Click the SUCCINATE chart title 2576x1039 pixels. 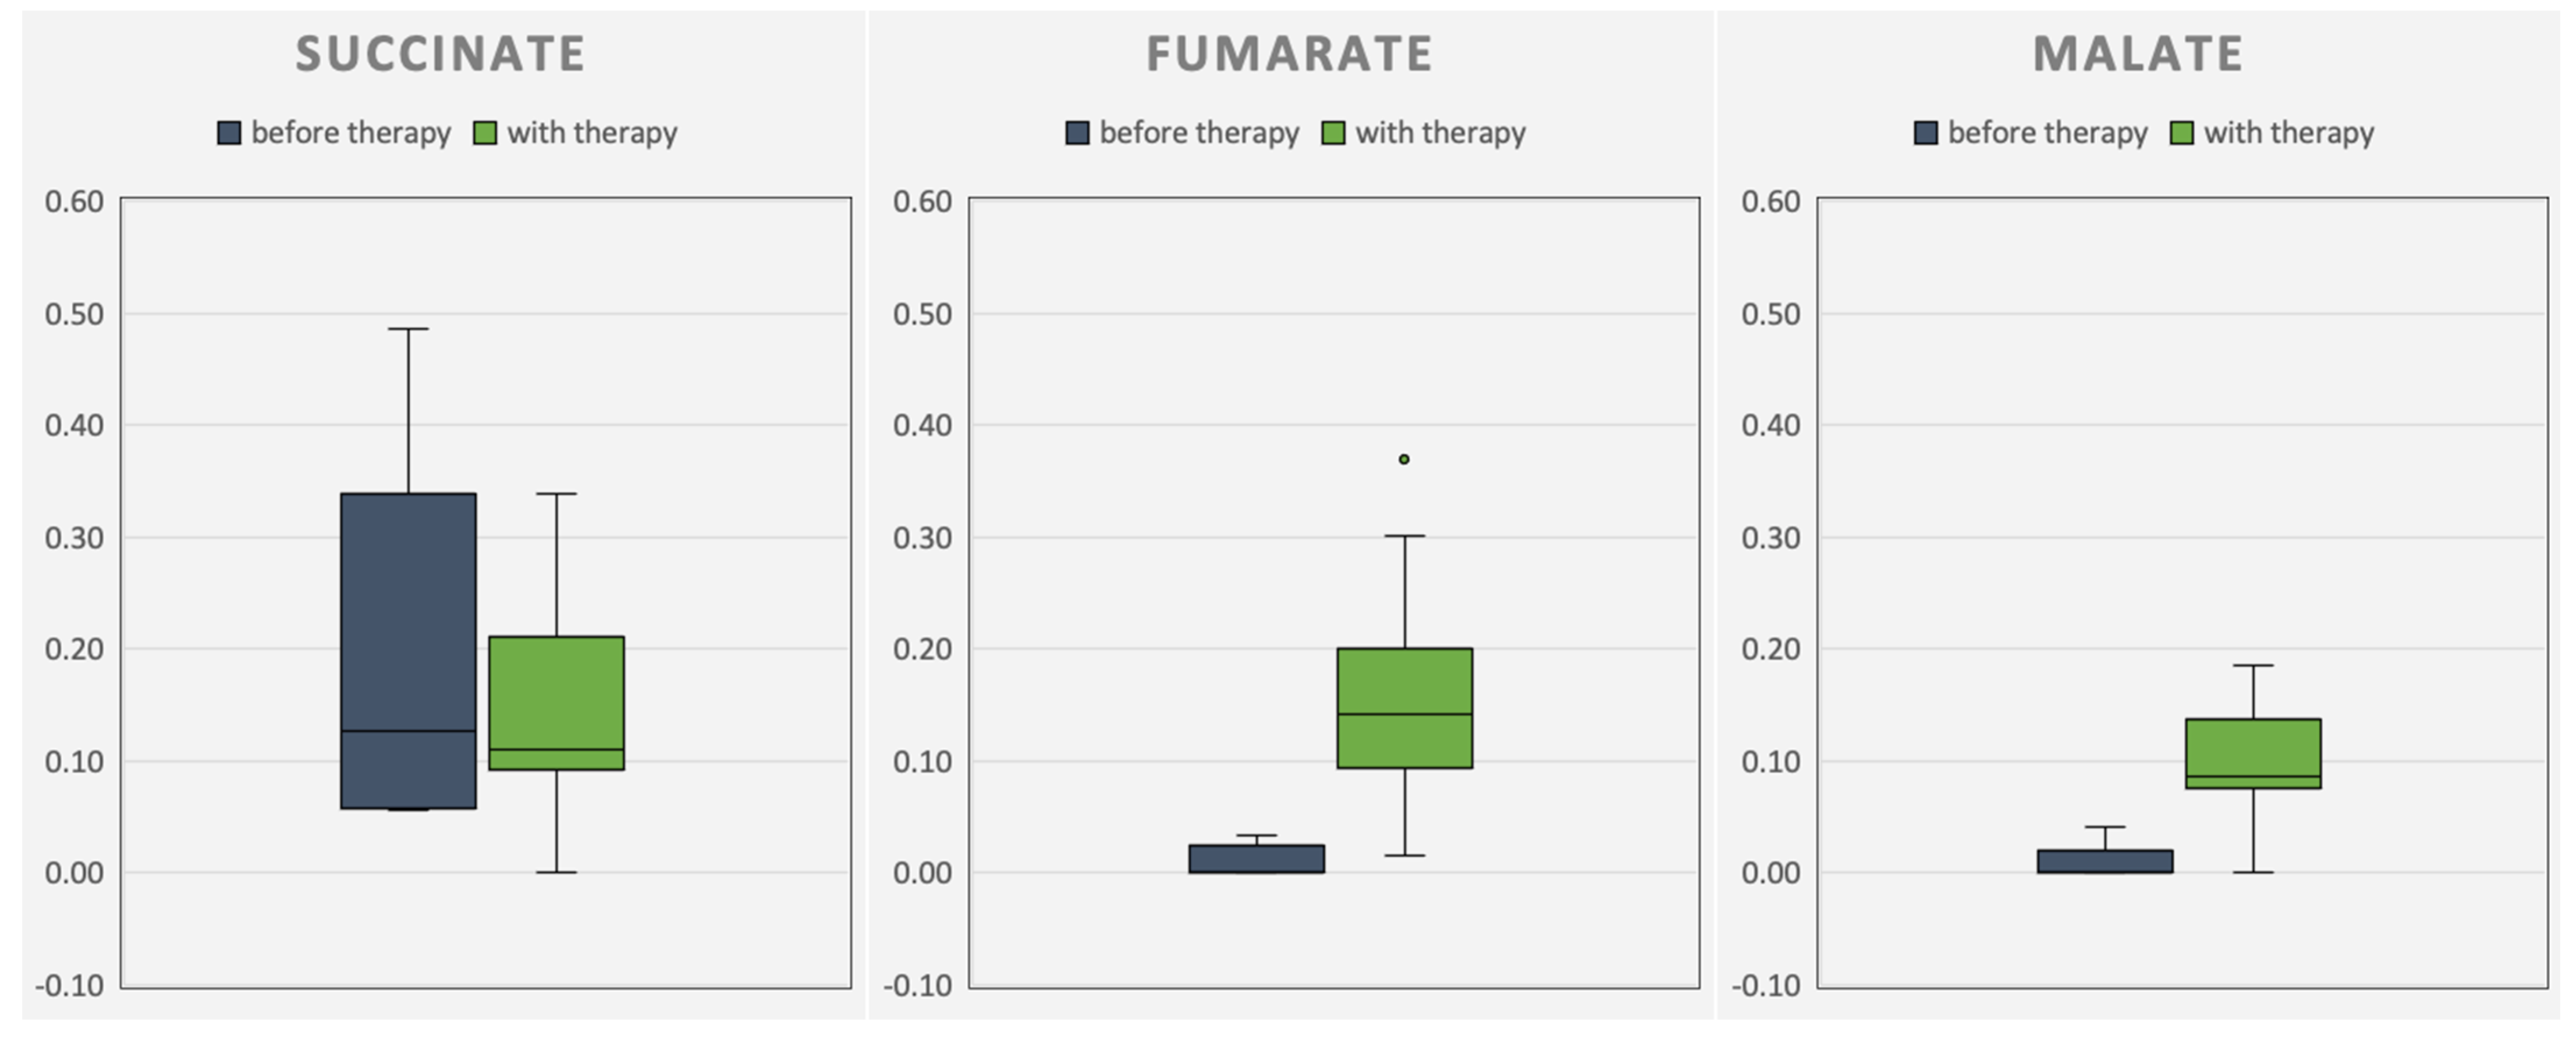point(440,54)
